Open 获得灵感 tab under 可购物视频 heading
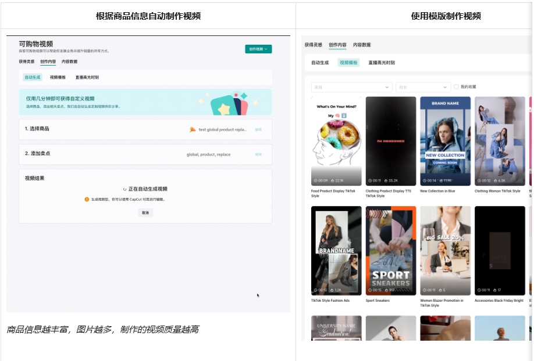Screen dimensions: 534x361 pos(27,62)
